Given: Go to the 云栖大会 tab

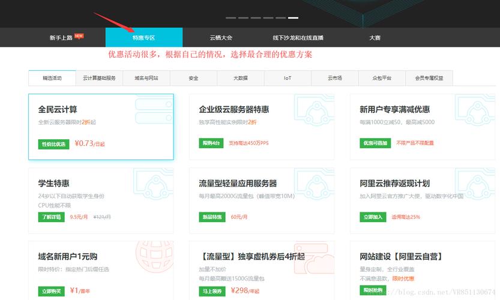Looking at the screenshot, I should coord(221,38).
